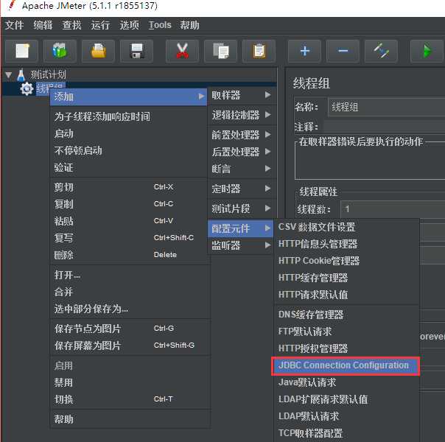Screen dimensions: 445x442
Task: Click the Open file toolbar icon
Action: click(98, 51)
